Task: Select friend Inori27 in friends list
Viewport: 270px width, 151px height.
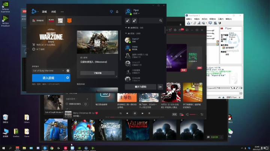Action: click(144, 40)
